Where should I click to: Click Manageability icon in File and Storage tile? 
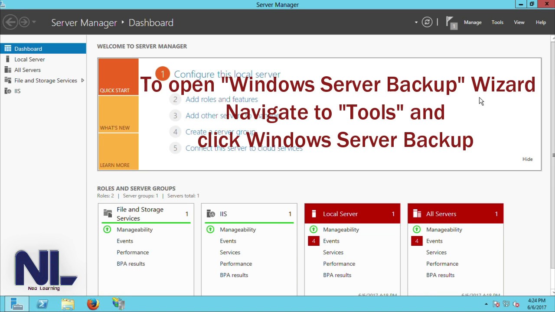(107, 229)
